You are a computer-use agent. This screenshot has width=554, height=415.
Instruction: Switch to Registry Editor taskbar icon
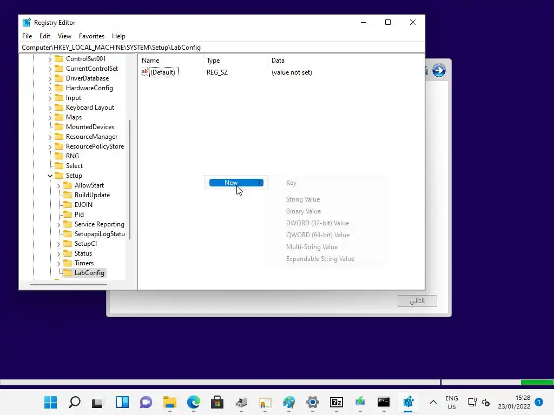click(x=408, y=401)
